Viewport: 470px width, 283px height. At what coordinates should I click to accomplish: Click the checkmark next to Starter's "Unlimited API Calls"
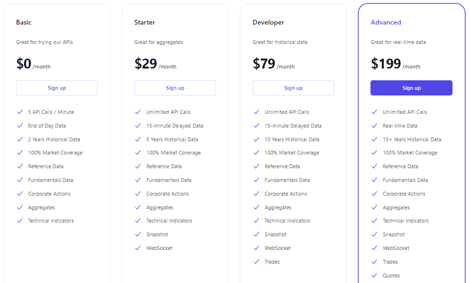pyautogui.click(x=138, y=112)
